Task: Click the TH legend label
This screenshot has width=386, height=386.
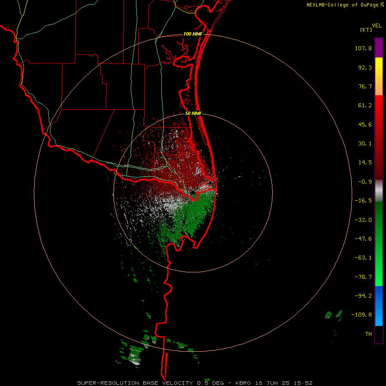Action: [x=368, y=334]
